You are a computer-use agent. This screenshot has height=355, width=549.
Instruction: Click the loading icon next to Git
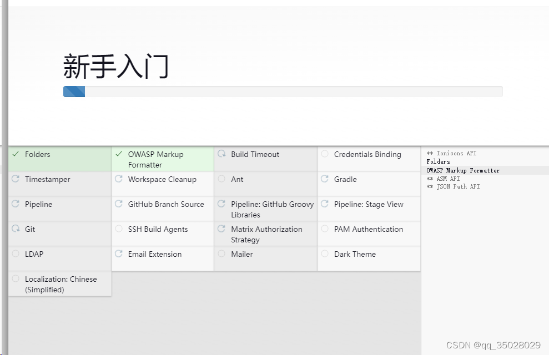(x=15, y=229)
